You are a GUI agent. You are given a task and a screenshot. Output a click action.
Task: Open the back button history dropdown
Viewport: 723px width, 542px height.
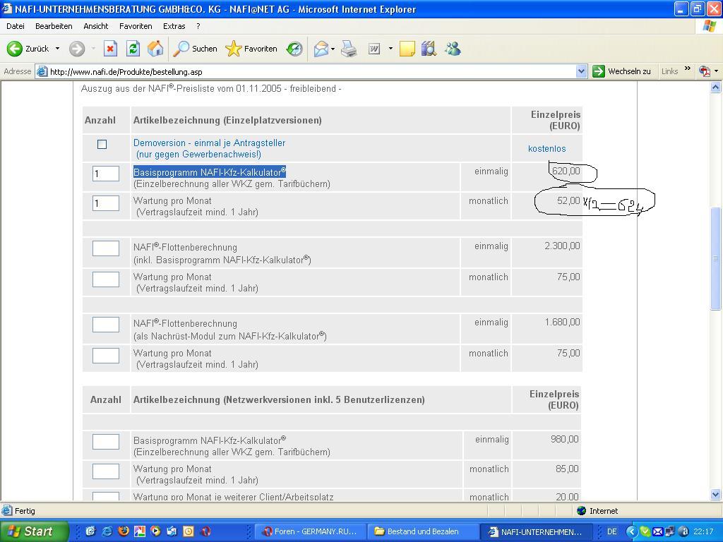(x=58, y=49)
